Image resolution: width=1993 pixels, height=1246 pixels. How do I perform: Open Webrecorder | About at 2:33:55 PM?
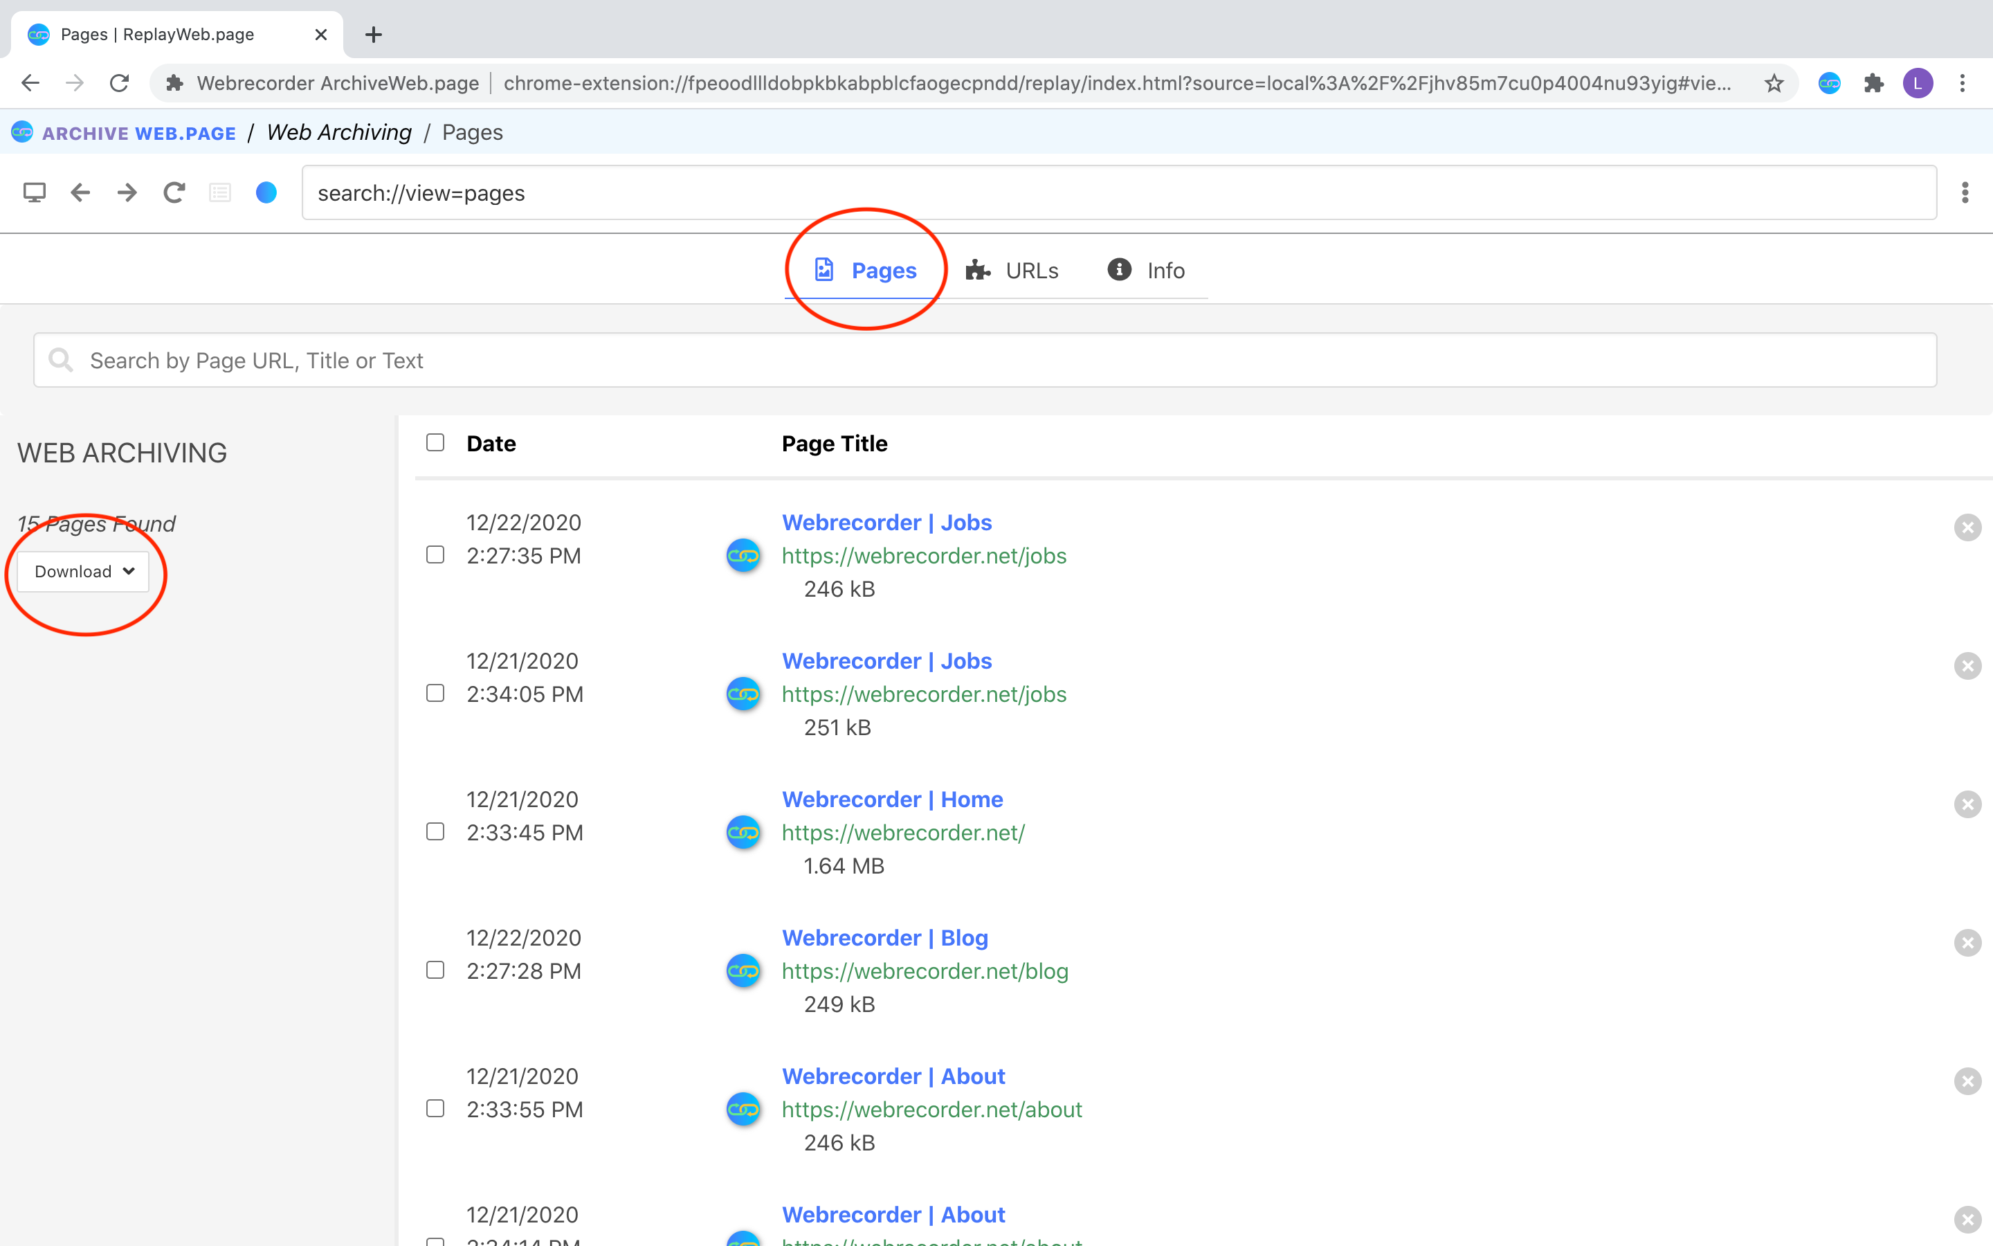[x=893, y=1076]
